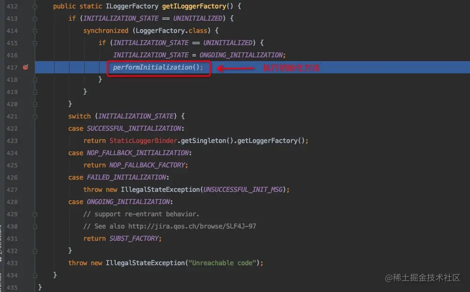This screenshot has width=470, height=292.
Task: Click the synchronized keyword
Action: [106, 31]
